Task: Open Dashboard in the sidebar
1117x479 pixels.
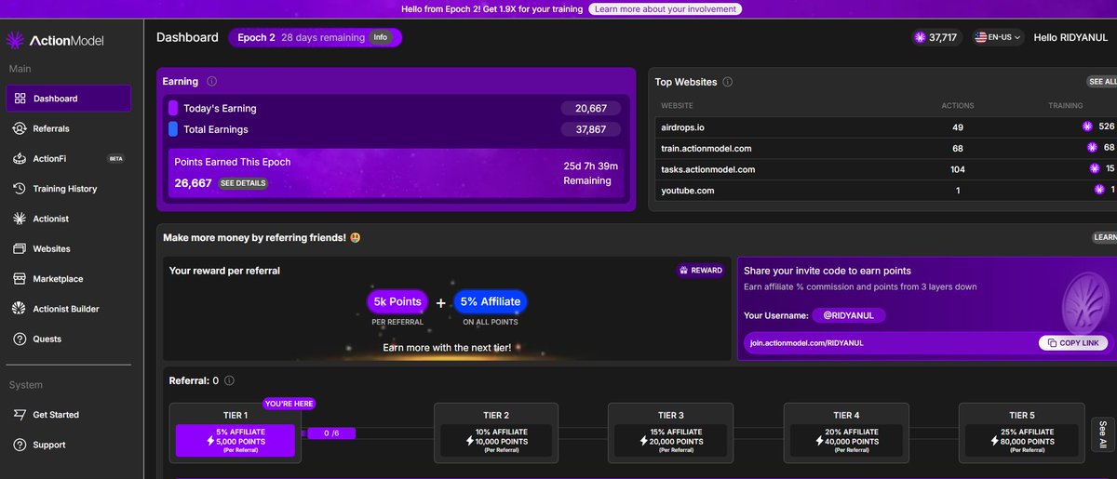Action: (69, 99)
